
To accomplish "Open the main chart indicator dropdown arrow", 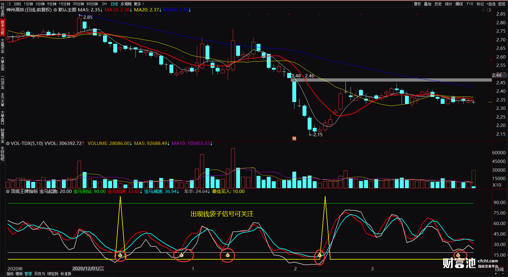I will 55,10.
